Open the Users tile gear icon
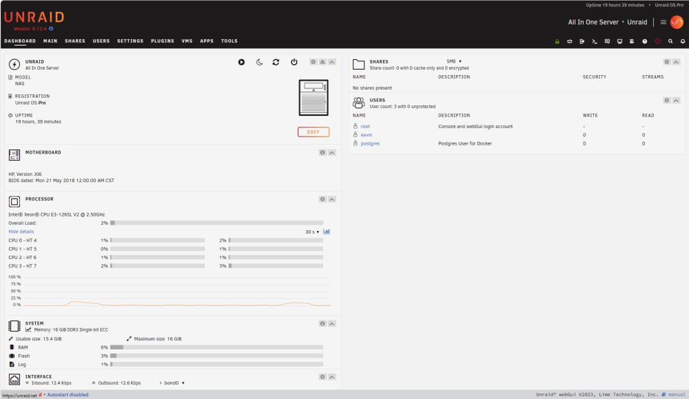Screen dimensions: 689x399 pos(666,100)
